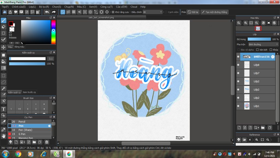Open the add layer dropdown arrow
This screenshot has height=158, width=280.
[258, 128]
